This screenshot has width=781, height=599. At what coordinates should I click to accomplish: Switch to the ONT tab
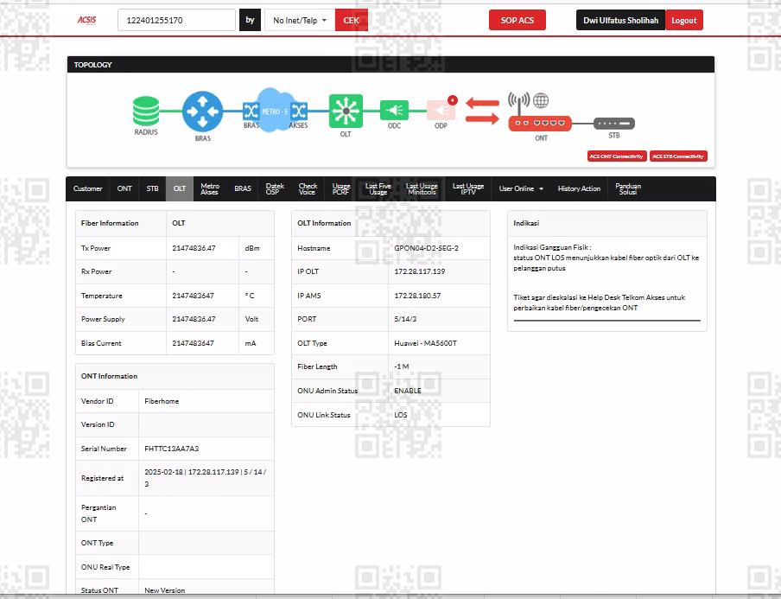(x=124, y=189)
